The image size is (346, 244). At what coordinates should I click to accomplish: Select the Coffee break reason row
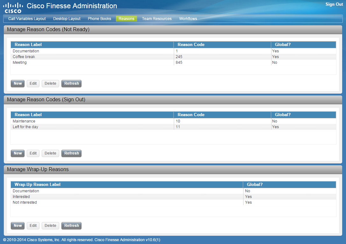click(173, 57)
